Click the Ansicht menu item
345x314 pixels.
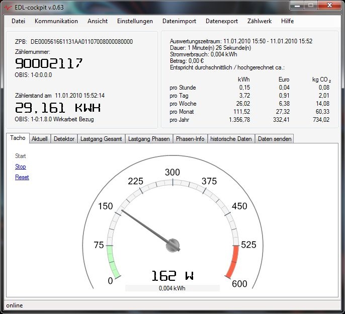pos(98,21)
